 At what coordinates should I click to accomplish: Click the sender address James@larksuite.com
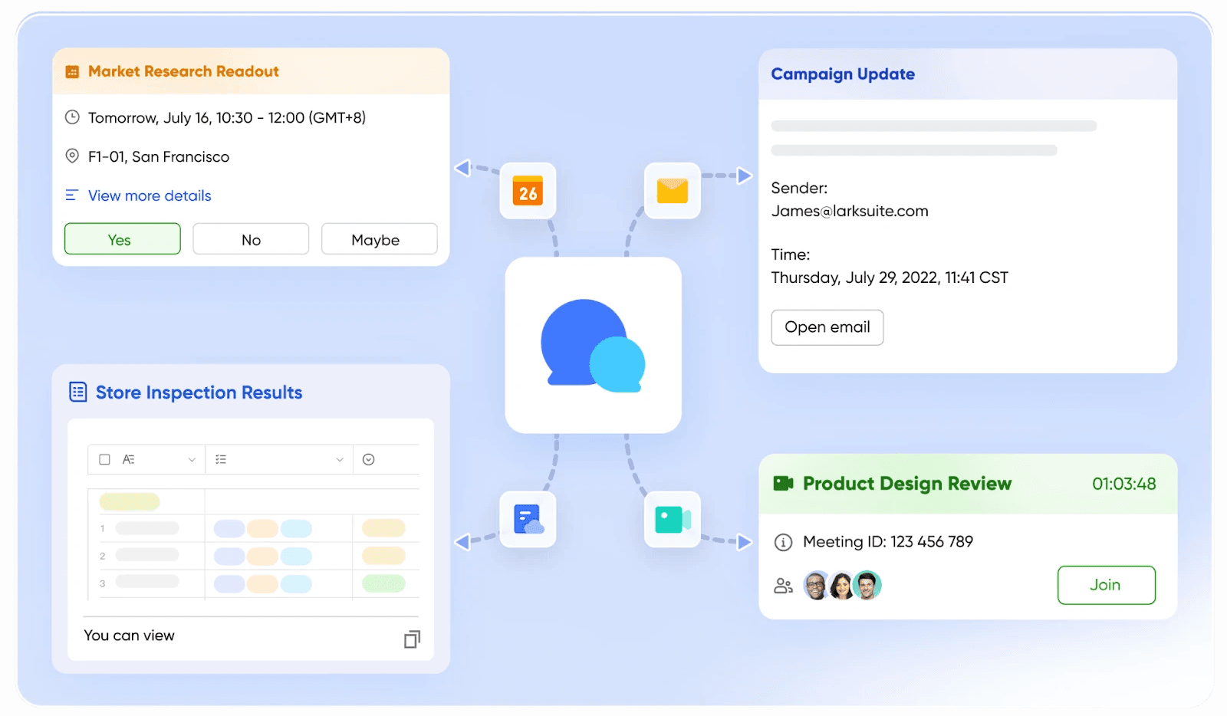pos(850,211)
